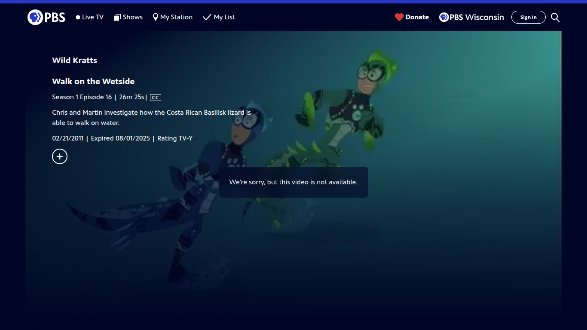587x330 pixels.
Task: Click the Expired 08/01/2025 date text
Action: coord(120,138)
